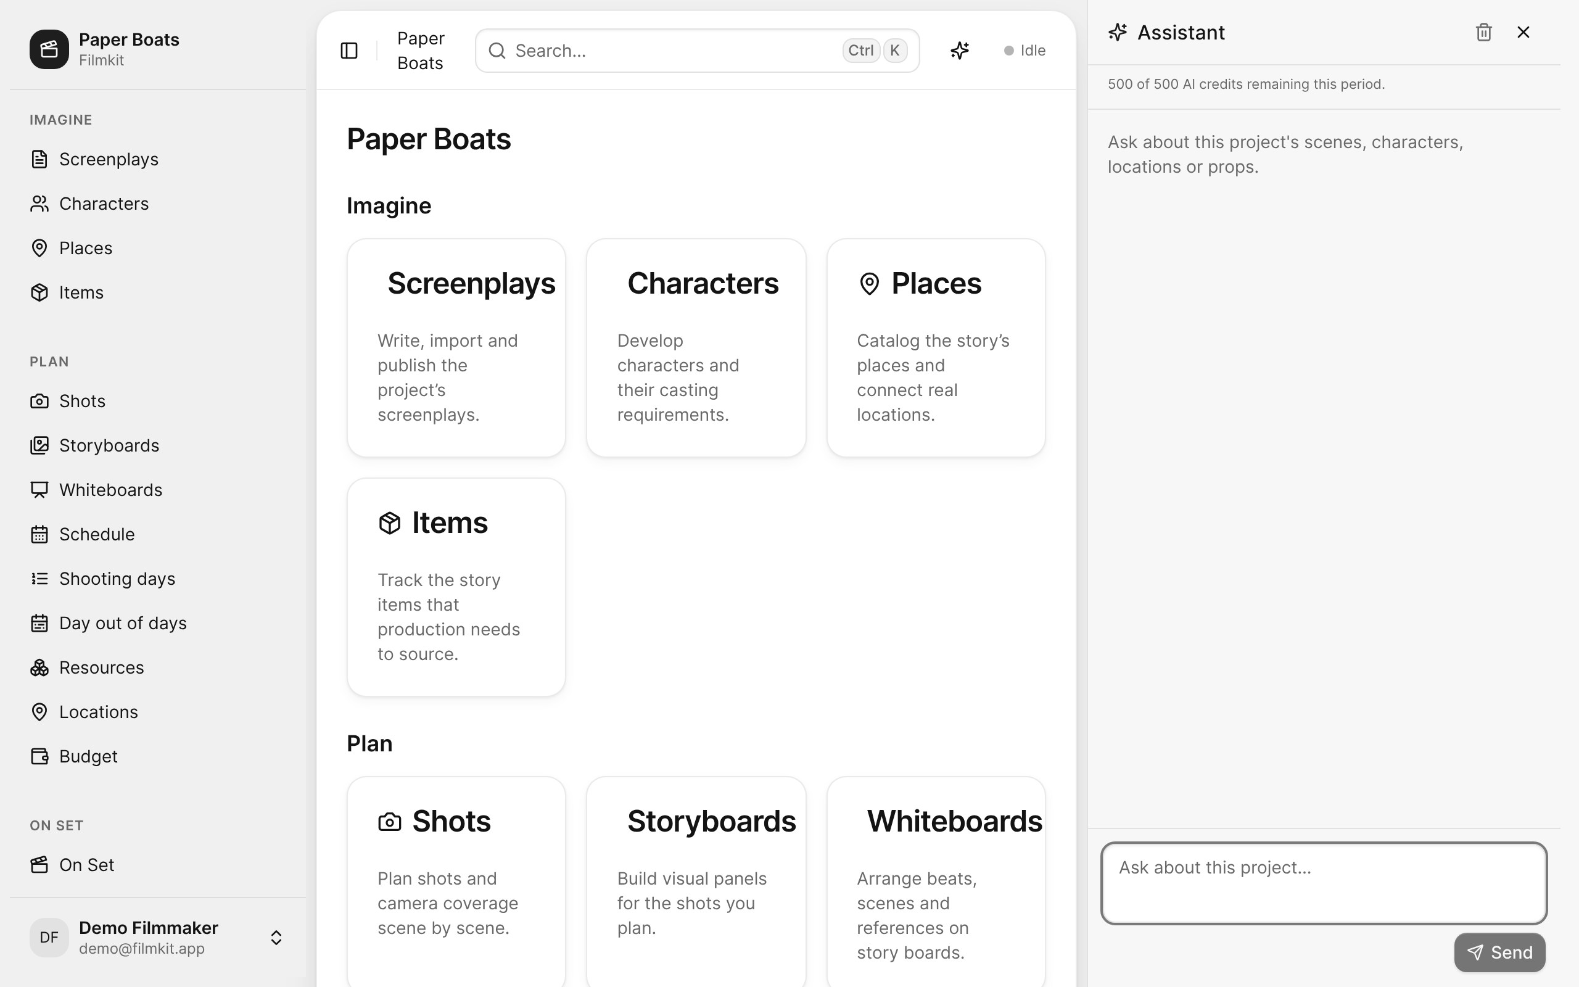The width and height of the screenshot is (1579, 987).
Task: Click the Locations pin icon in the sidebar
Action: tap(39, 711)
